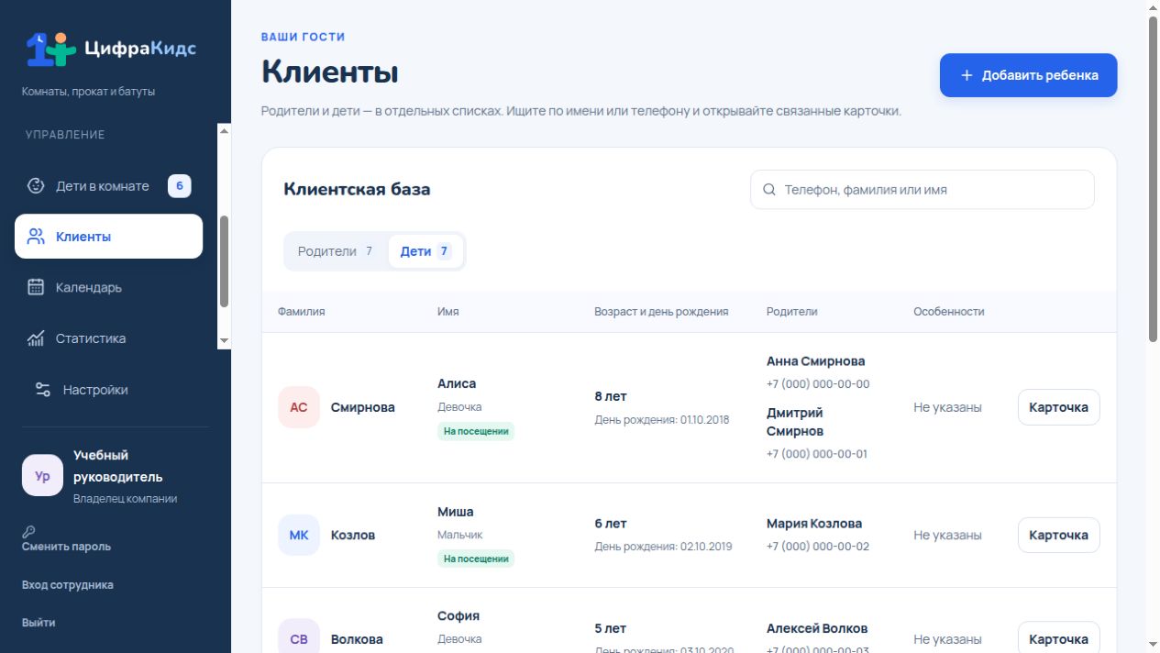Click phone +7 (000) 000-00-00

coord(818,384)
